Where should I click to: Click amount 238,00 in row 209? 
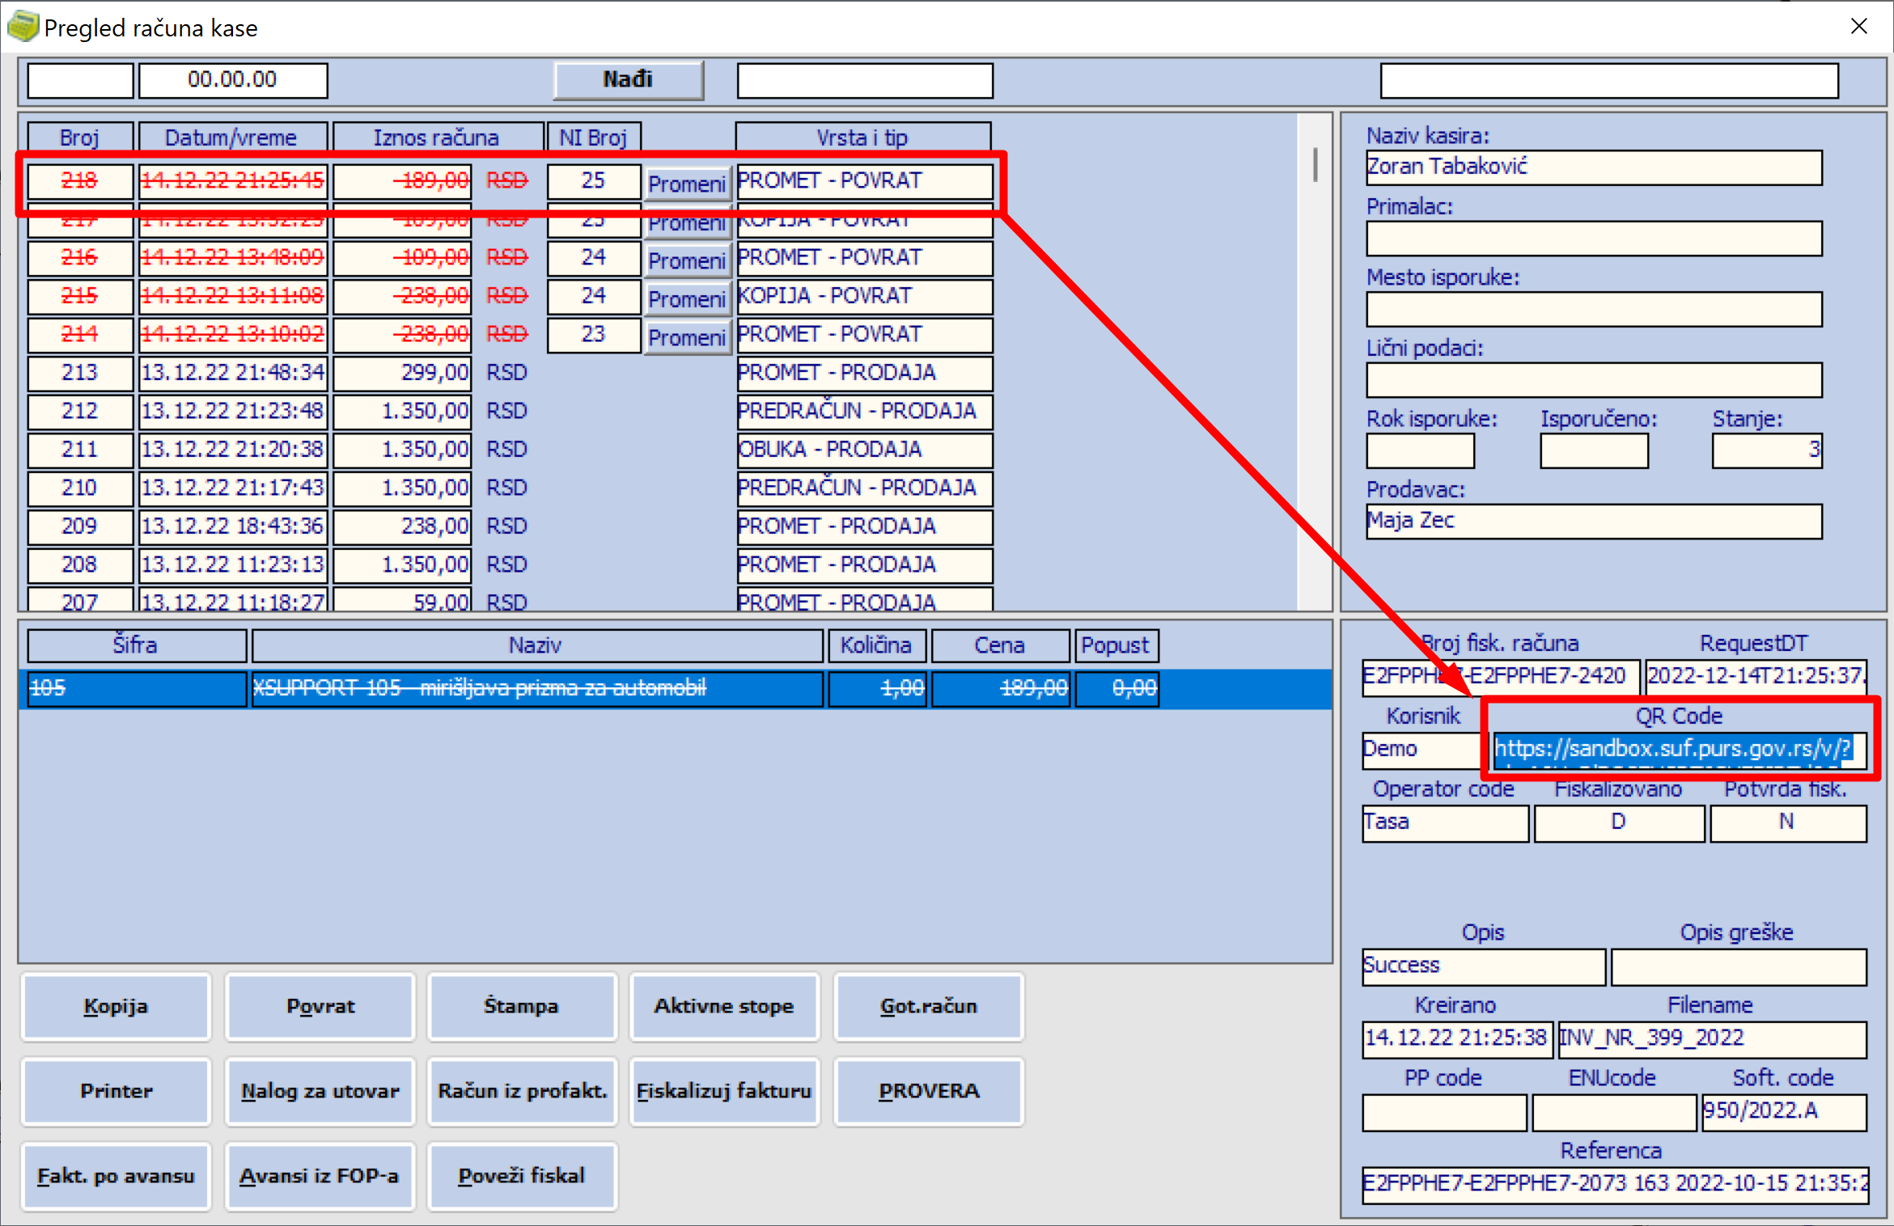pos(402,526)
